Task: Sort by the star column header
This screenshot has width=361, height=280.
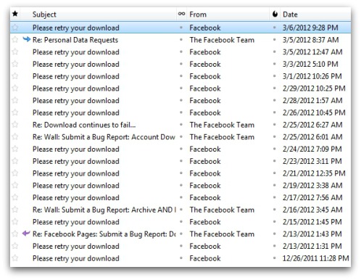Action: (x=15, y=14)
